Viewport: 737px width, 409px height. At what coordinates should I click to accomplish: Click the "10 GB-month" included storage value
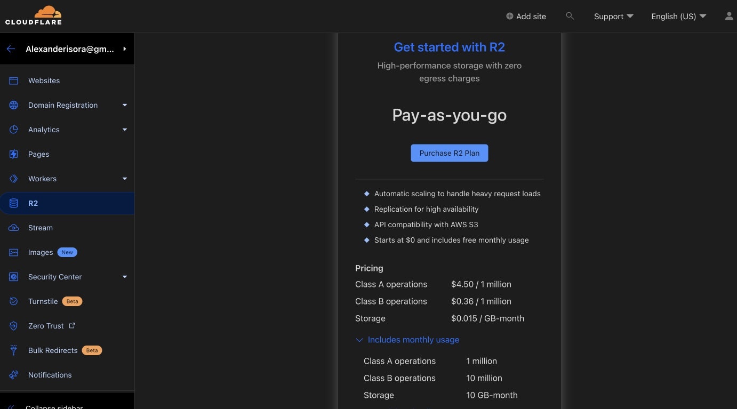[492, 395]
